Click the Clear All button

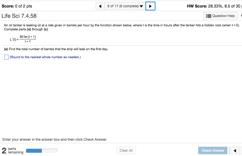coord(126,150)
